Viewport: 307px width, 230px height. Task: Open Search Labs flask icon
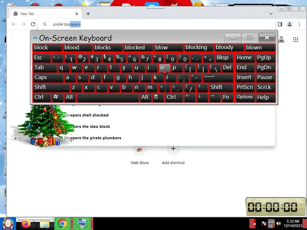coord(281,40)
